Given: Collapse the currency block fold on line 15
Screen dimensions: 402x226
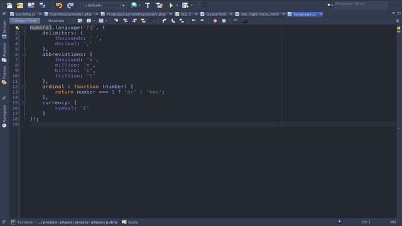Looking at the screenshot, I should click(24, 103).
